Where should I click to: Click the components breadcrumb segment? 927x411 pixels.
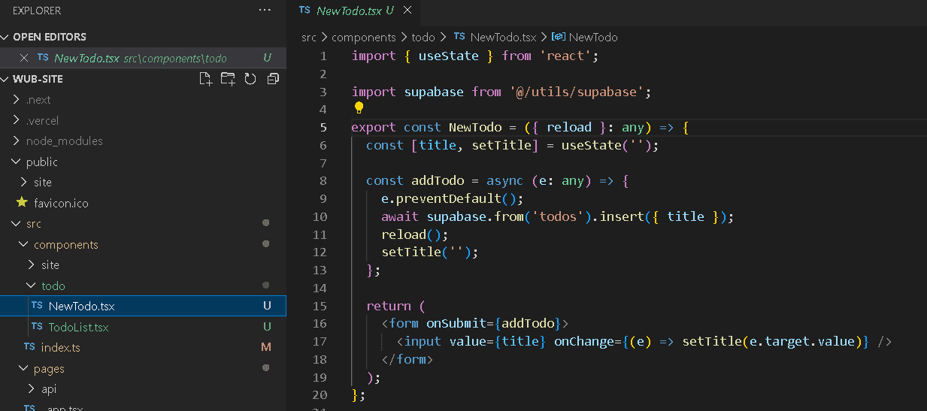[363, 37]
